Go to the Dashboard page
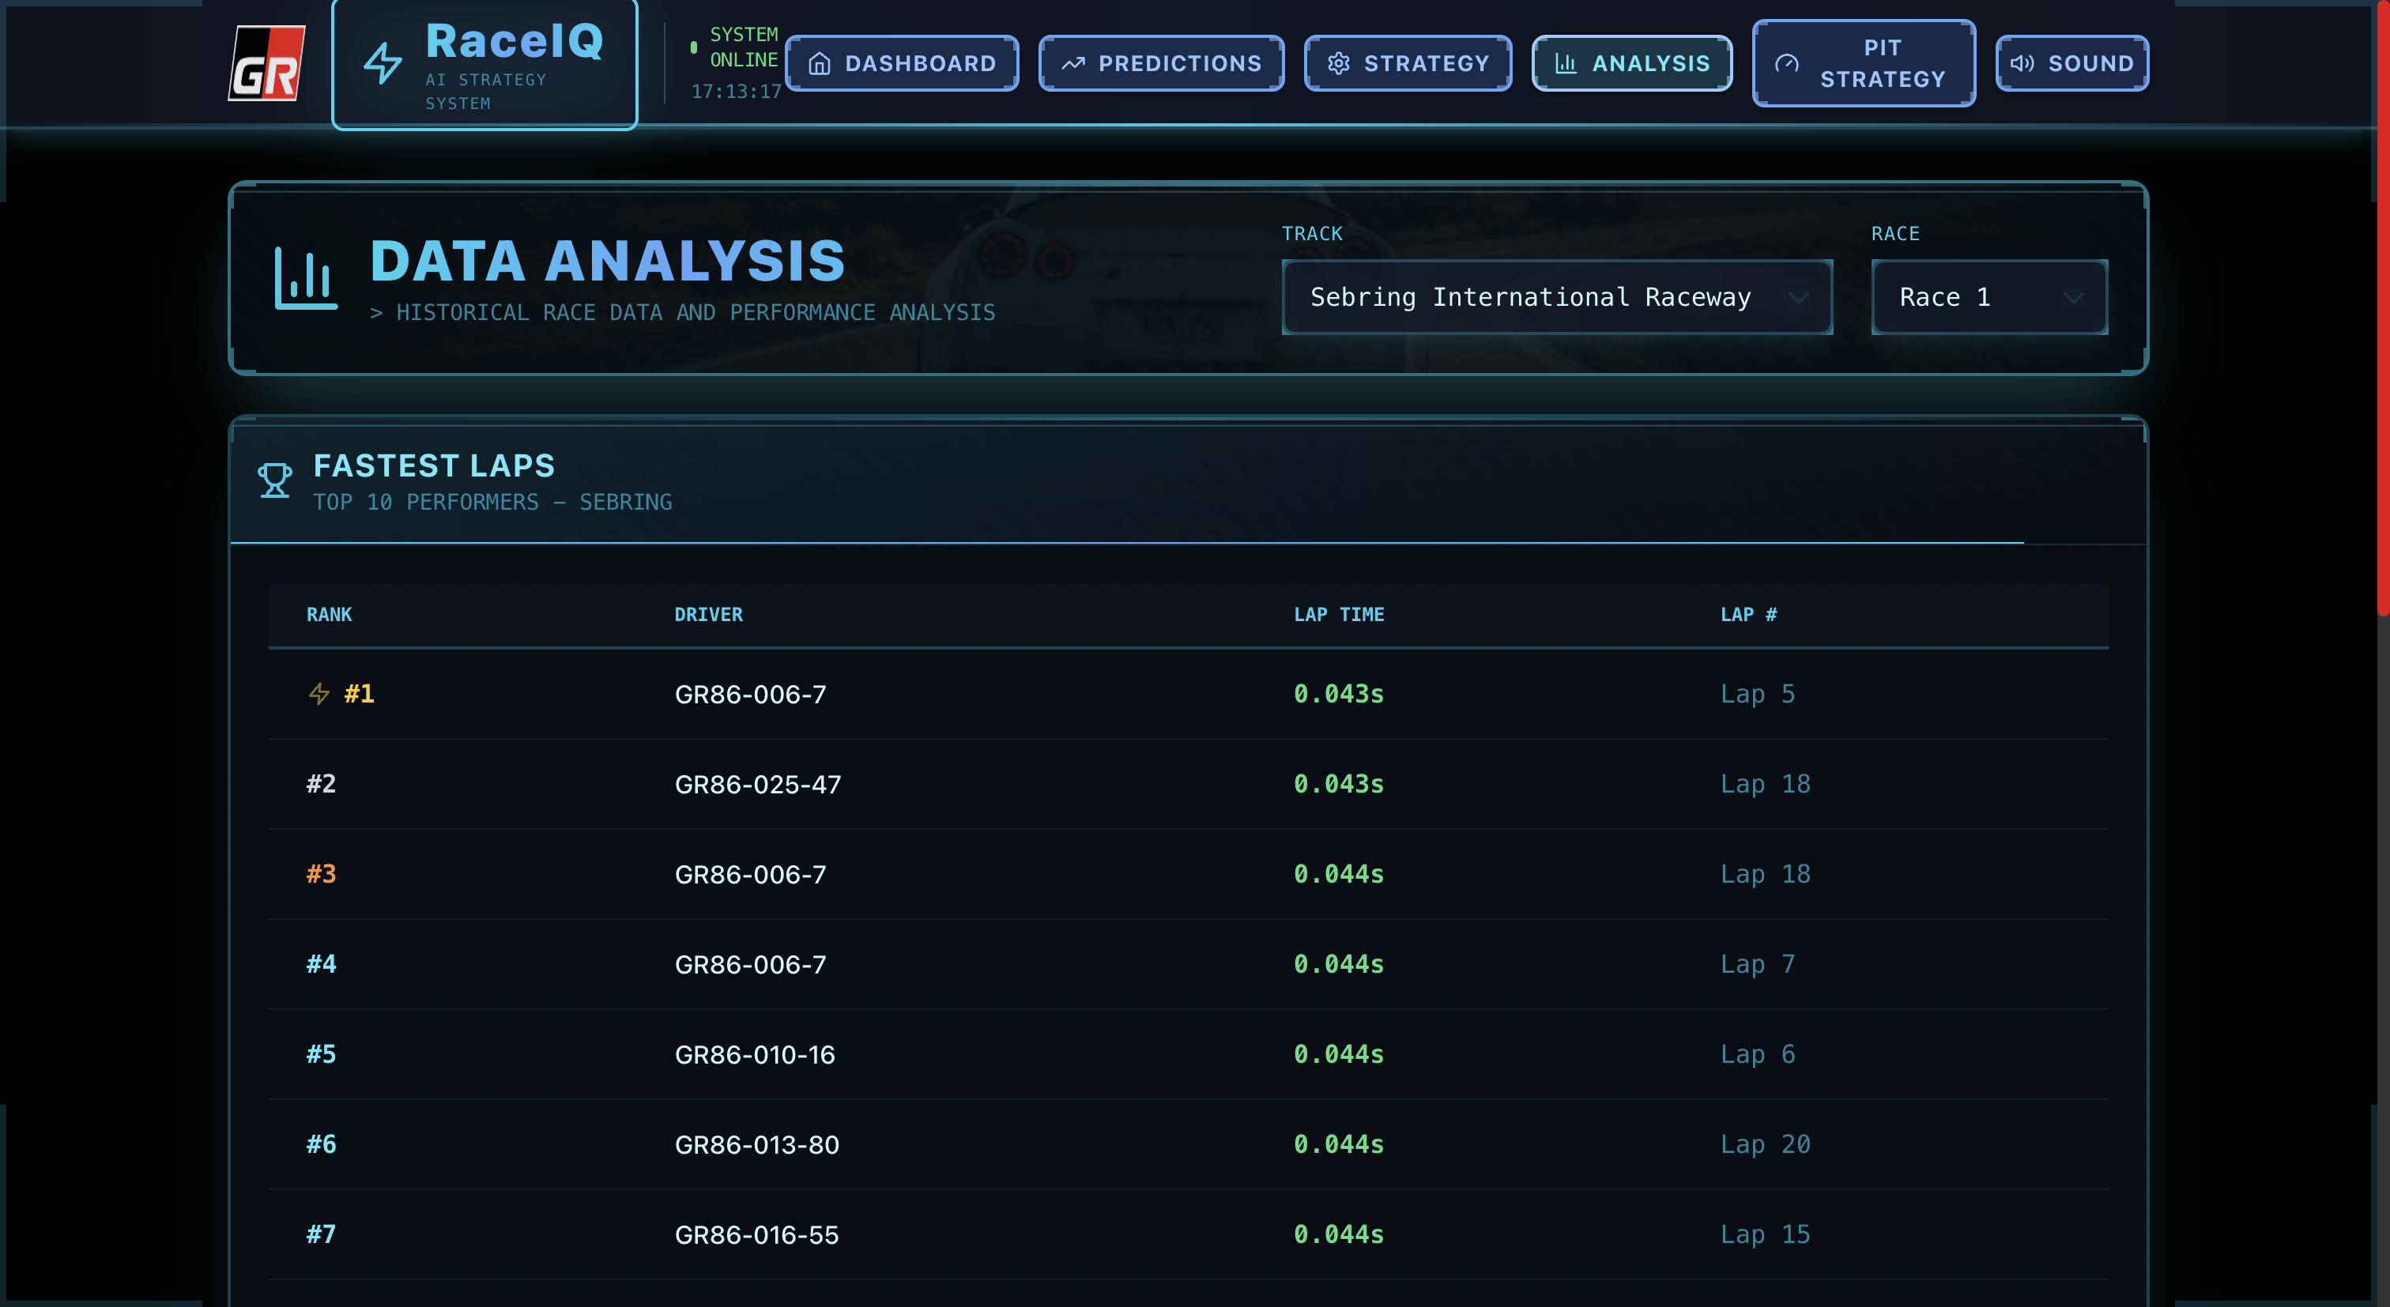 tap(902, 63)
